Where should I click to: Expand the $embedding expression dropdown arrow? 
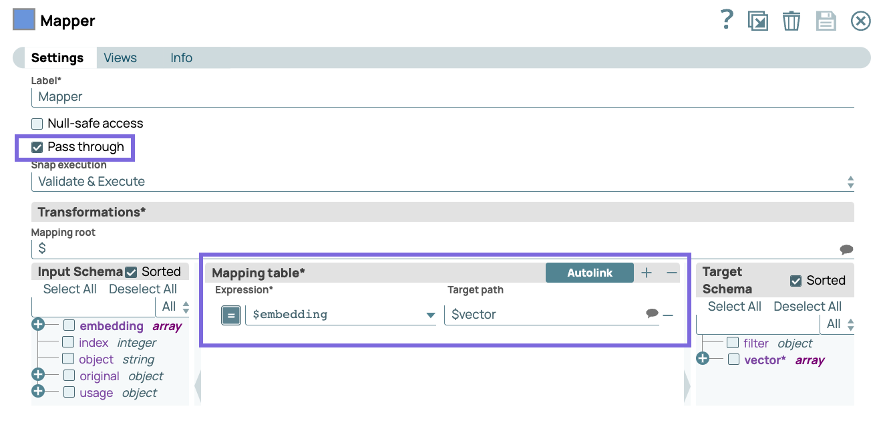point(431,315)
